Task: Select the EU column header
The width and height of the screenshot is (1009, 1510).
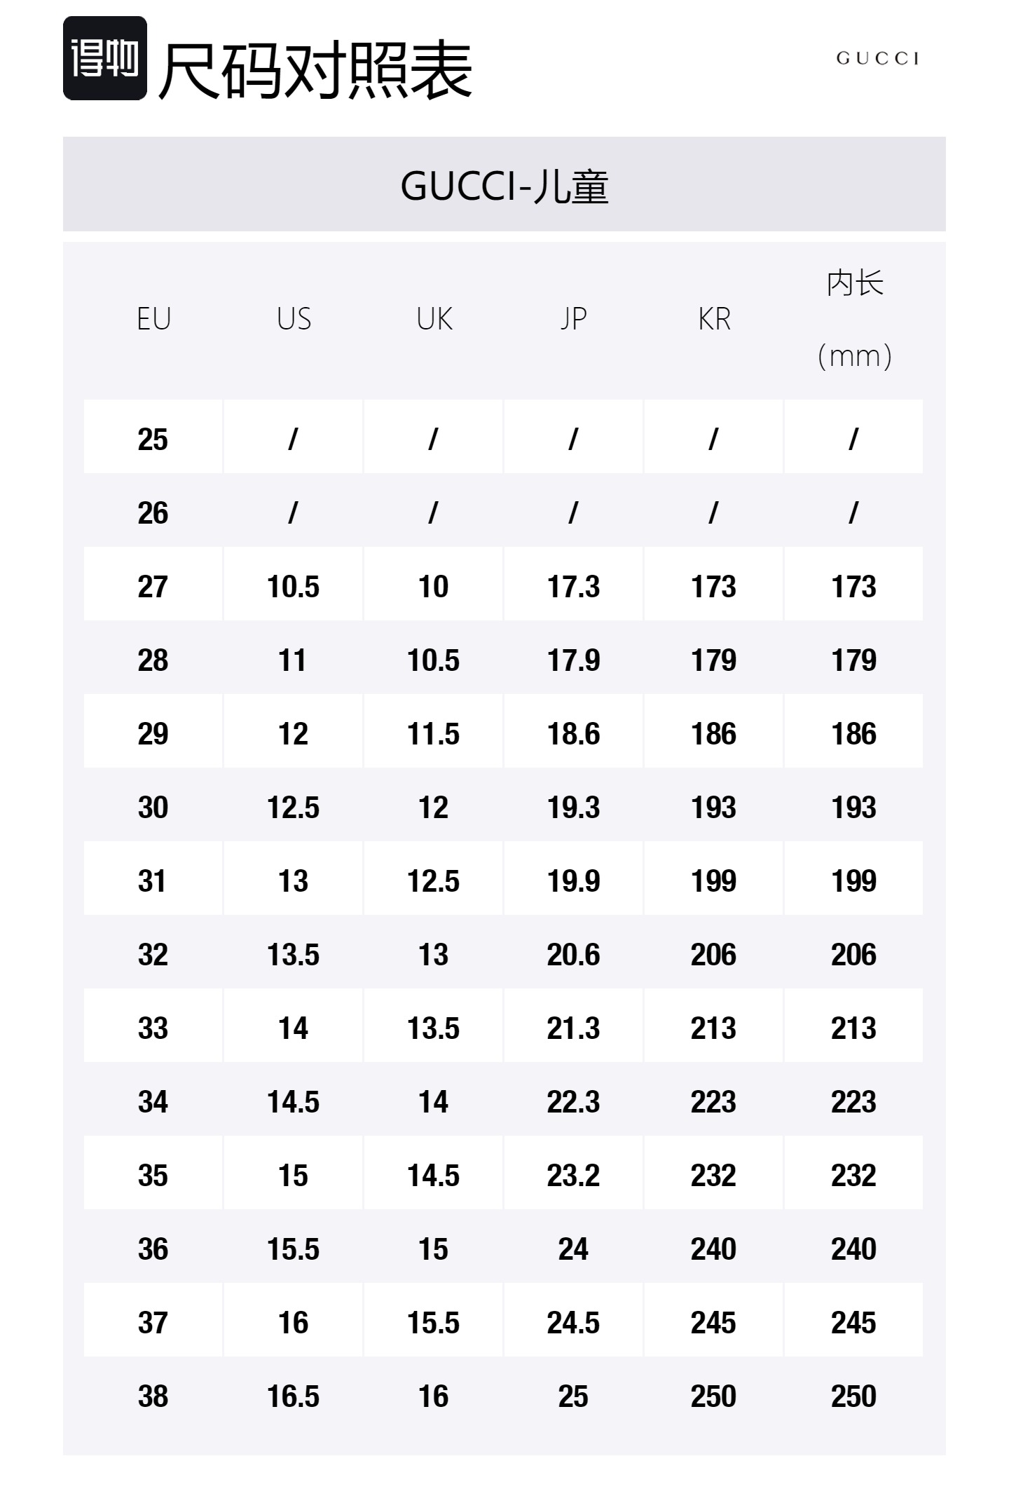Action: [153, 320]
